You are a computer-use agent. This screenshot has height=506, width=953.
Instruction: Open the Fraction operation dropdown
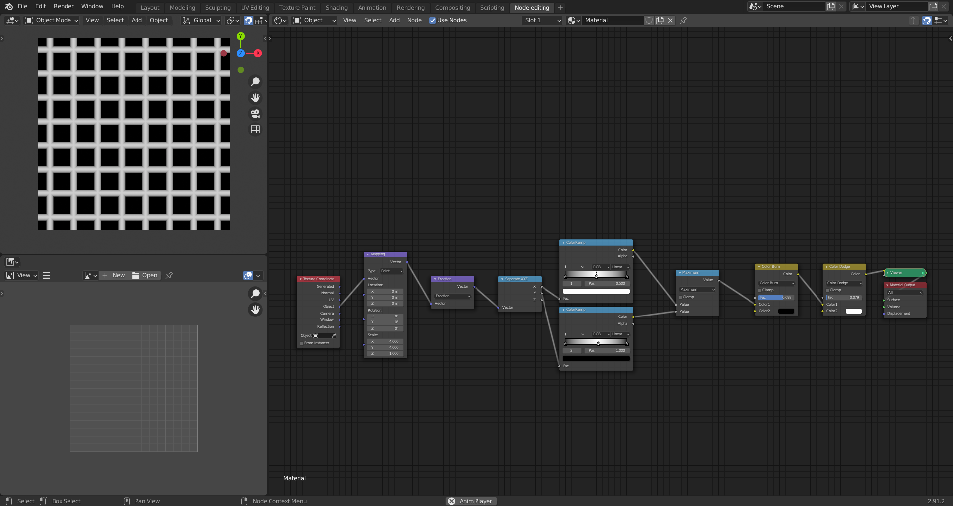[x=453, y=296]
